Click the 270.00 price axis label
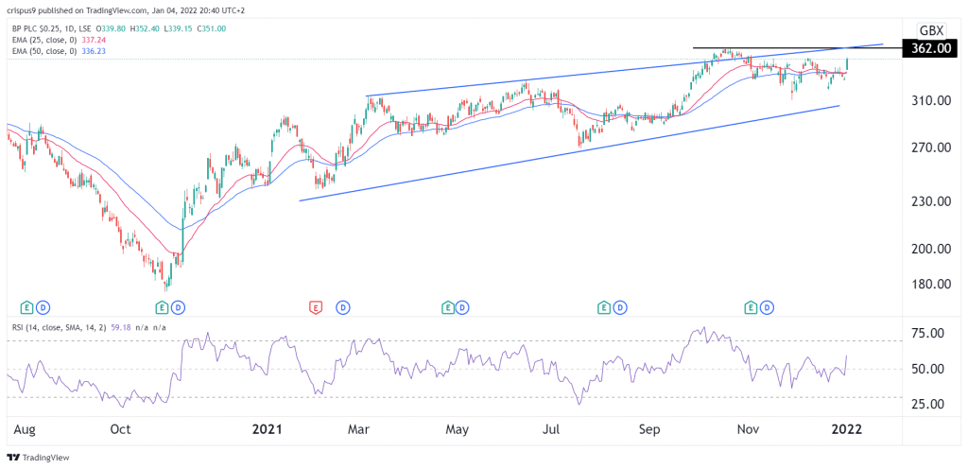The width and height of the screenshot is (968, 469). (x=930, y=148)
